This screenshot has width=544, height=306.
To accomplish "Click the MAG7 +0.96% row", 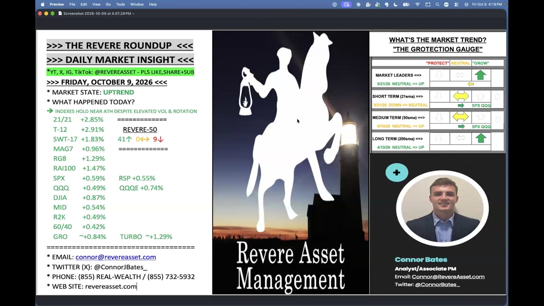I will (79, 149).
